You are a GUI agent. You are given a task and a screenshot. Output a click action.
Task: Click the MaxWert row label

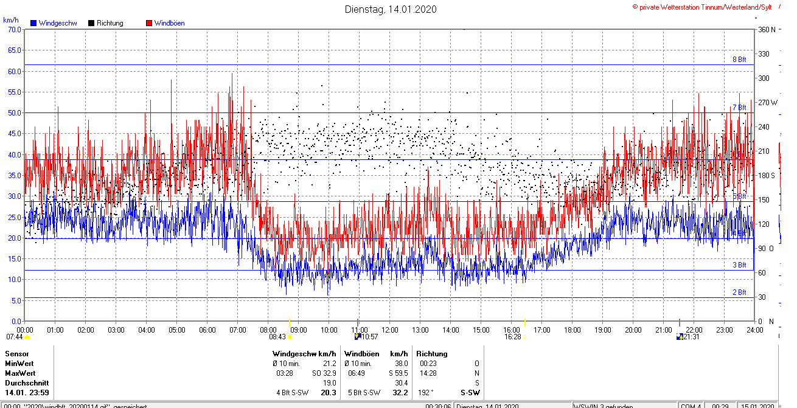pos(19,373)
